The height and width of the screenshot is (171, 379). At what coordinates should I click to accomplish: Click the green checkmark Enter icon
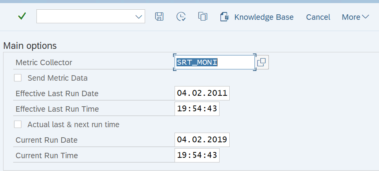[x=22, y=16]
